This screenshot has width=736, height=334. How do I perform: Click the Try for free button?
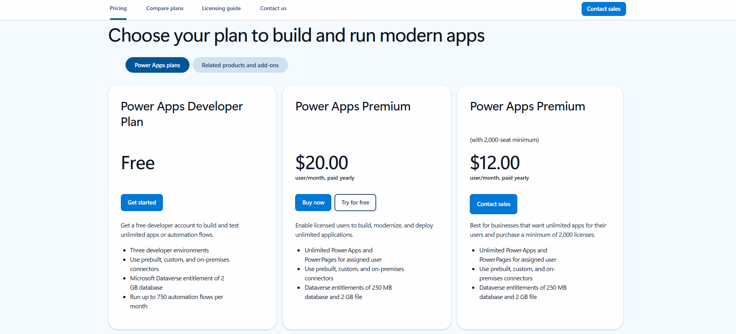(x=355, y=203)
